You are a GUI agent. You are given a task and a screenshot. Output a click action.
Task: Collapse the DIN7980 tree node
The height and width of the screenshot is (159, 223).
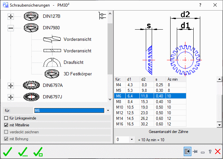(x=11, y=28)
